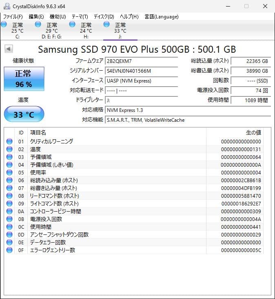Click the rotation rate value ---- (SSD)
The image size is (275, 299).
[251, 81]
